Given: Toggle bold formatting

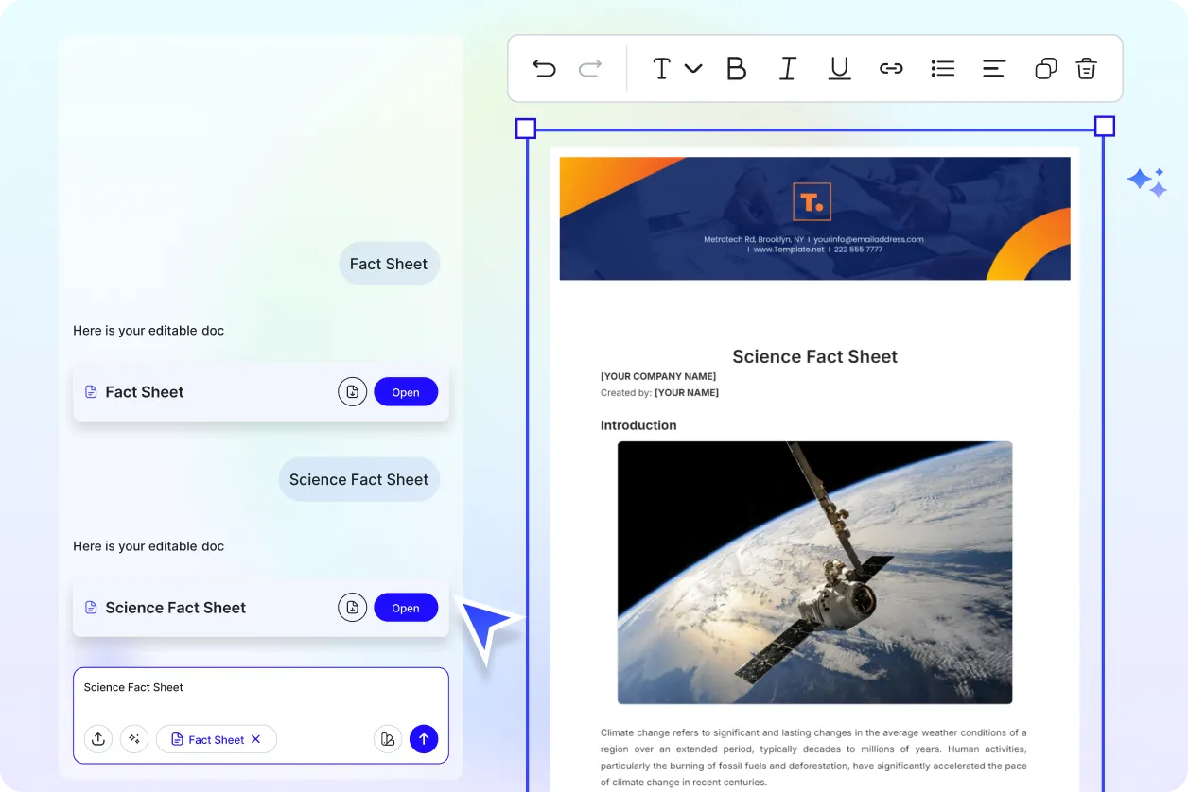Looking at the screenshot, I should coord(736,68).
